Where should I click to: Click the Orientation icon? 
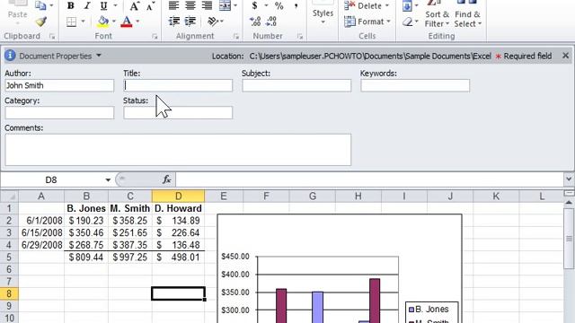(213, 22)
